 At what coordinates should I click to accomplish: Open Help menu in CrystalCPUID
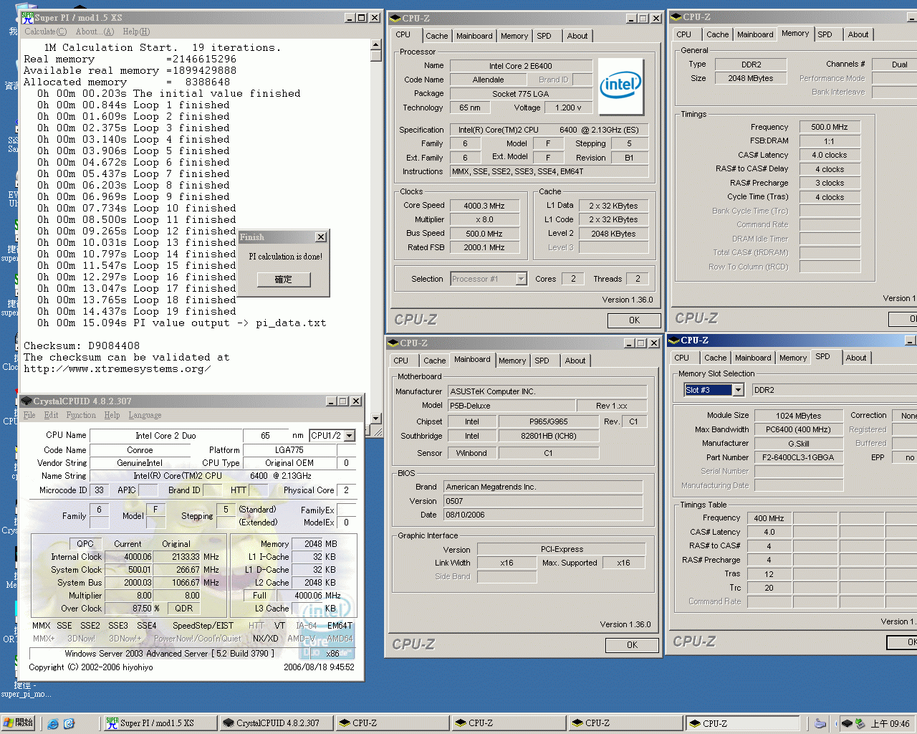click(112, 415)
